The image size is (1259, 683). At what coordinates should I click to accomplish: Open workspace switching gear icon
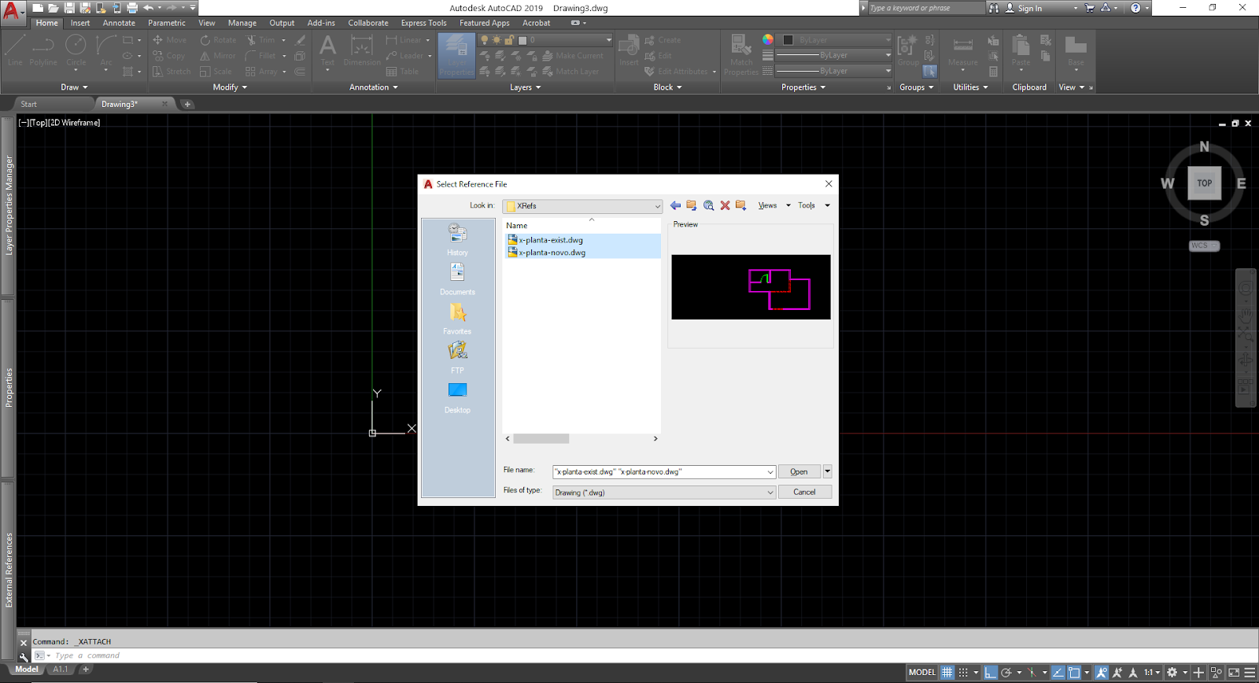(x=1172, y=673)
